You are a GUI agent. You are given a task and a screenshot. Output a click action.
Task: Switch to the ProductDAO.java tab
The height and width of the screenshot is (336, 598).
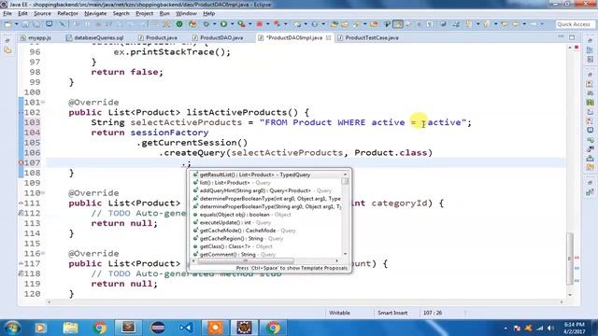[218, 37]
